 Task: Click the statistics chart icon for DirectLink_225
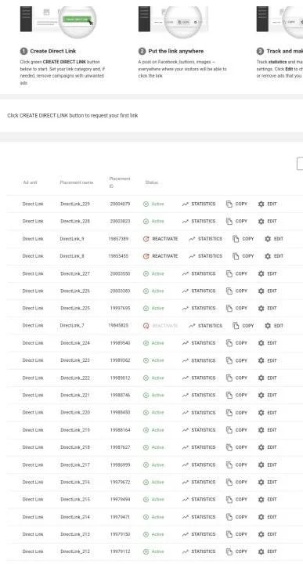point(185,309)
